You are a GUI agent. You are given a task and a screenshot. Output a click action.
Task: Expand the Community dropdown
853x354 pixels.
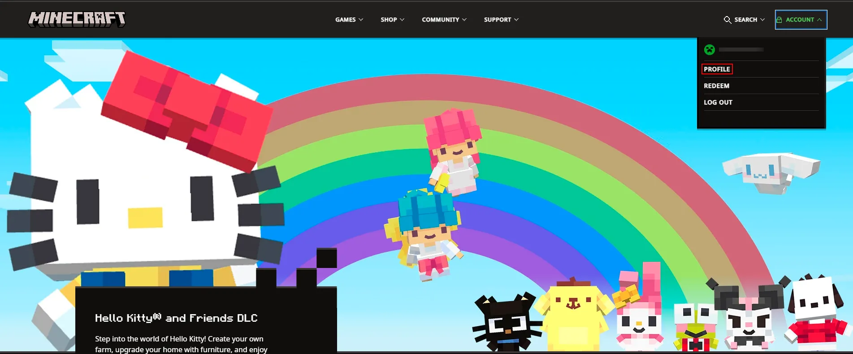pos(444,20)
